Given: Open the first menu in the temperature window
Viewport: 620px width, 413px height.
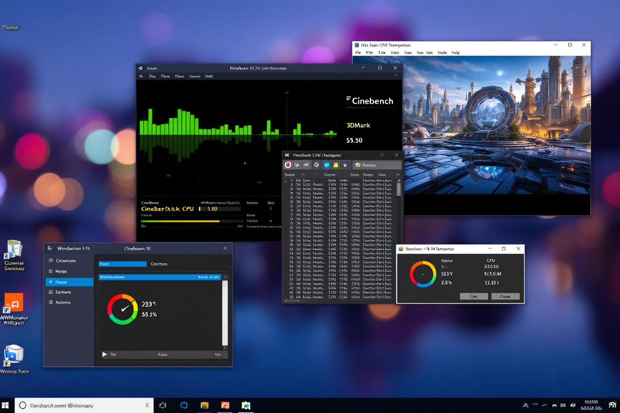Looking at the screenshot, I should pyautogui.click(x=358, y=52).
